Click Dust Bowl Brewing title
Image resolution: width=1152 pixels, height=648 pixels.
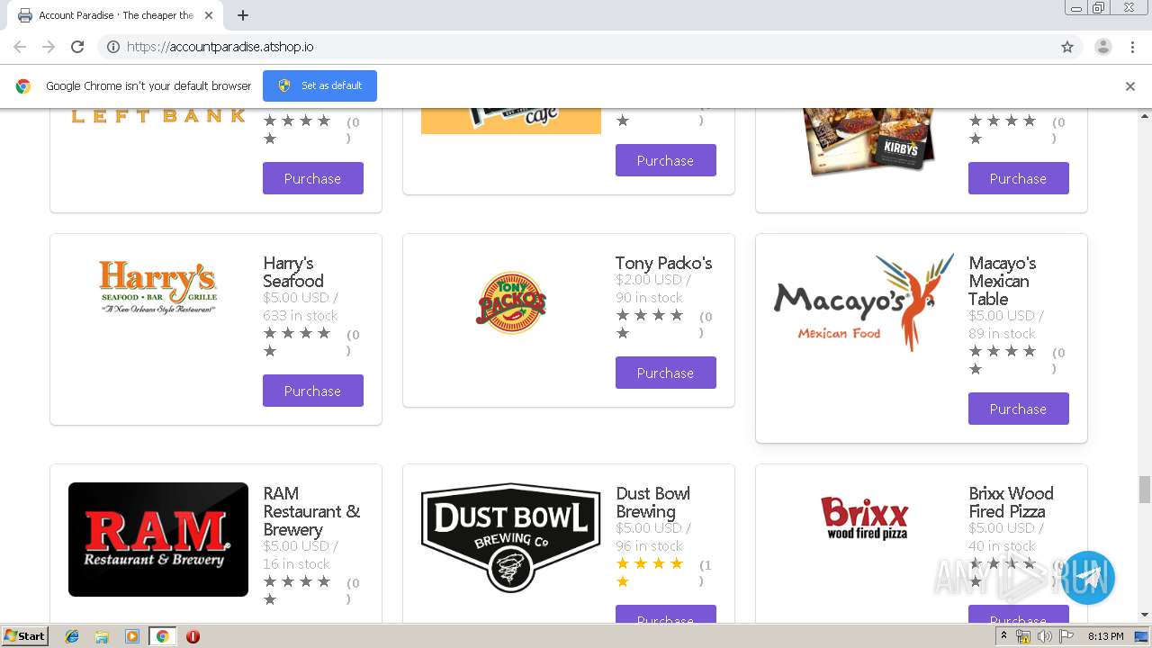pyautogui.click(x=652, y=502)
